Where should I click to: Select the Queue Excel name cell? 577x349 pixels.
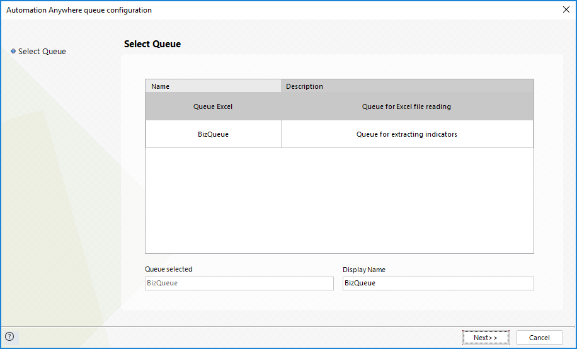coord(213,106)
